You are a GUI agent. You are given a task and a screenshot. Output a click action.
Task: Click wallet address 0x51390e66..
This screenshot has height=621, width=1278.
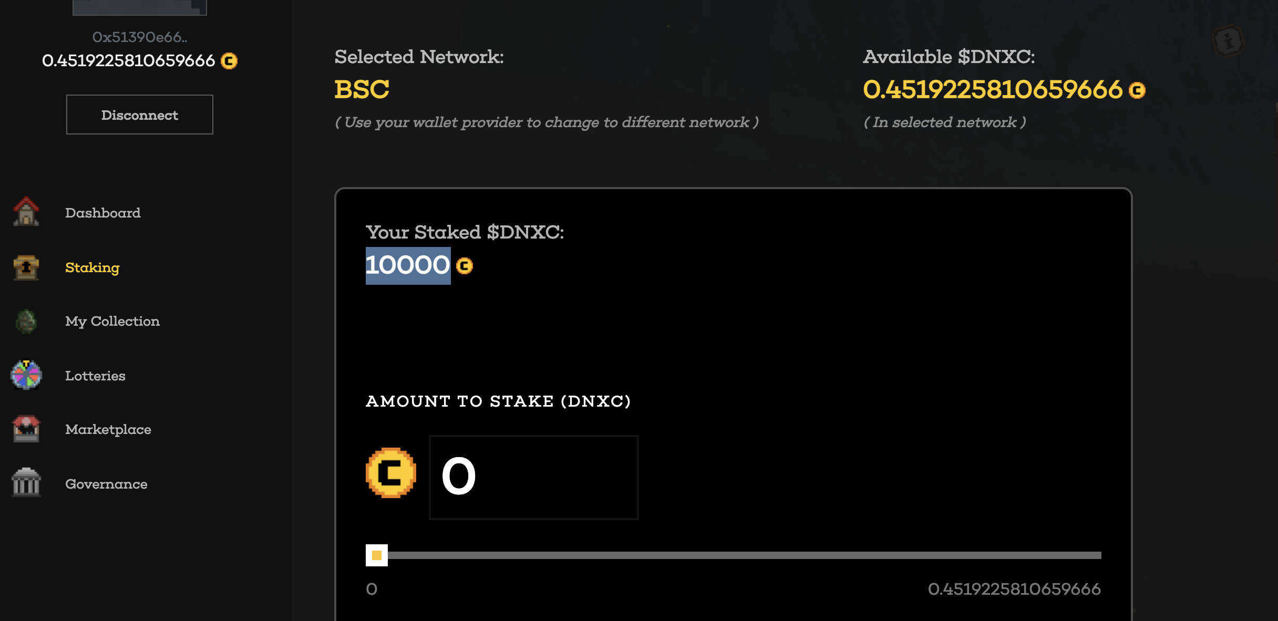(x=140, y=37)
